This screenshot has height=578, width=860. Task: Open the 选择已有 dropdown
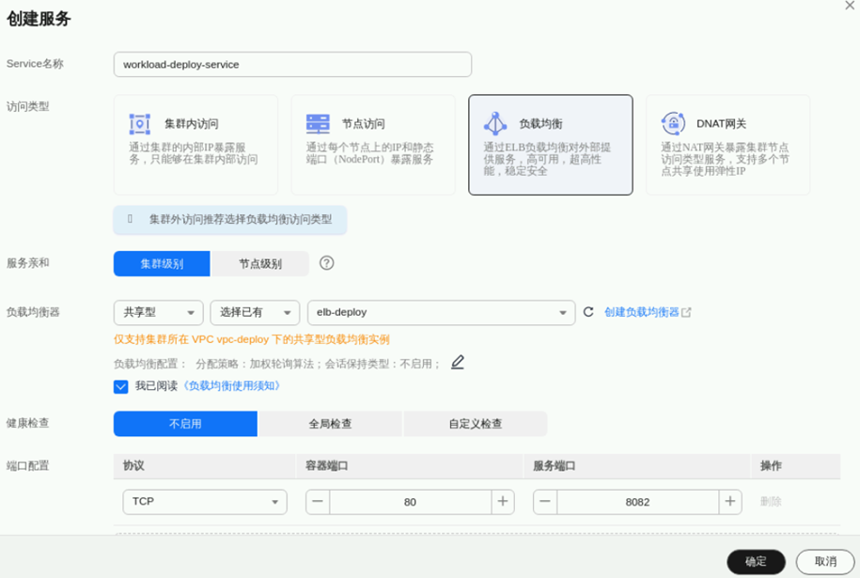[254, 312]
